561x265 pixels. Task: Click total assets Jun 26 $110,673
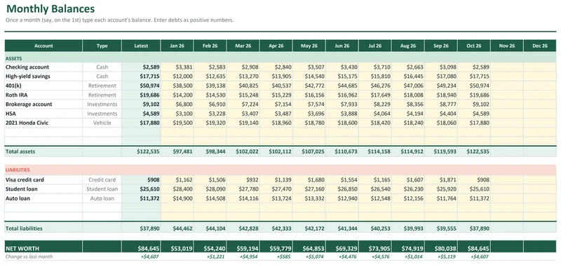(342, 151)
